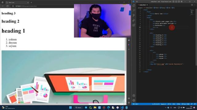Click the Spaces: 4 indentation status

(163, 104)
